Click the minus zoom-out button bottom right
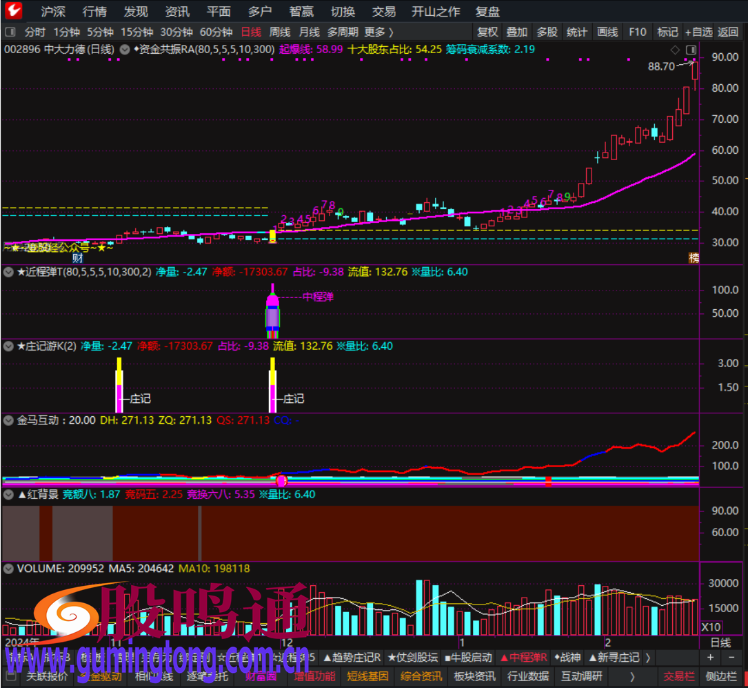The height and width of the screenshot is (688, 748). 731,658
